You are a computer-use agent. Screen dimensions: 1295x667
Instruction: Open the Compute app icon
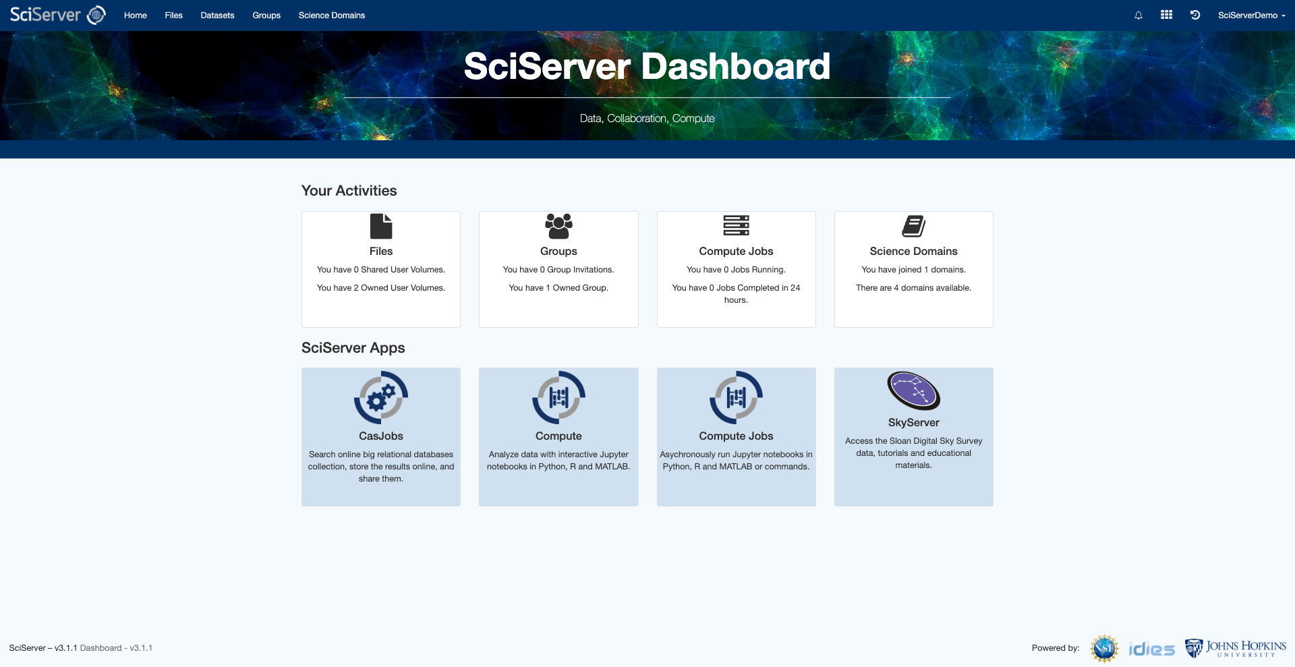[558, 397]
